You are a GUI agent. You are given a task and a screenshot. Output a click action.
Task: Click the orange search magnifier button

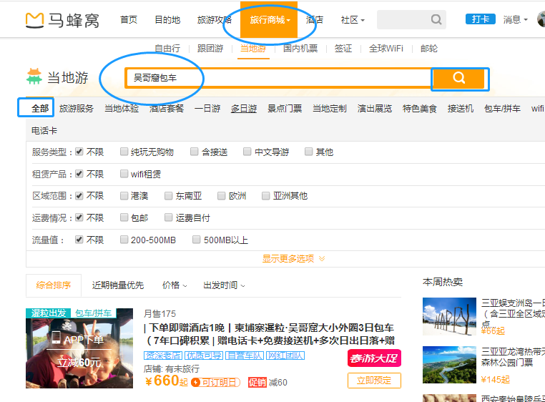pyautogui.click(x=459, y=78)
